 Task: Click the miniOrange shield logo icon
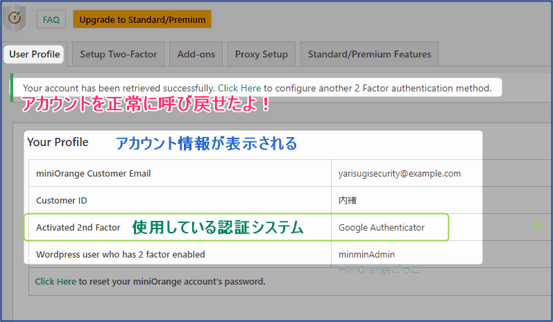[x=15, y=18]
